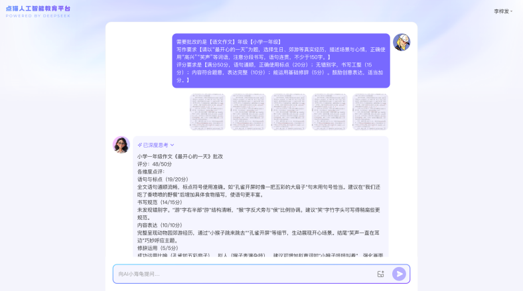Image resolution: width=523 pixels, height=291 pixels.
Task: Open the 李梓发 account dropdown
Action: coord(503,11)
